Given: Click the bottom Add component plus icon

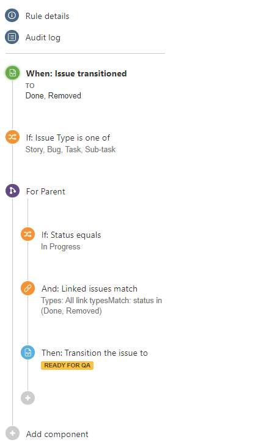Looking at the screenshot, I should coord(12,433).
